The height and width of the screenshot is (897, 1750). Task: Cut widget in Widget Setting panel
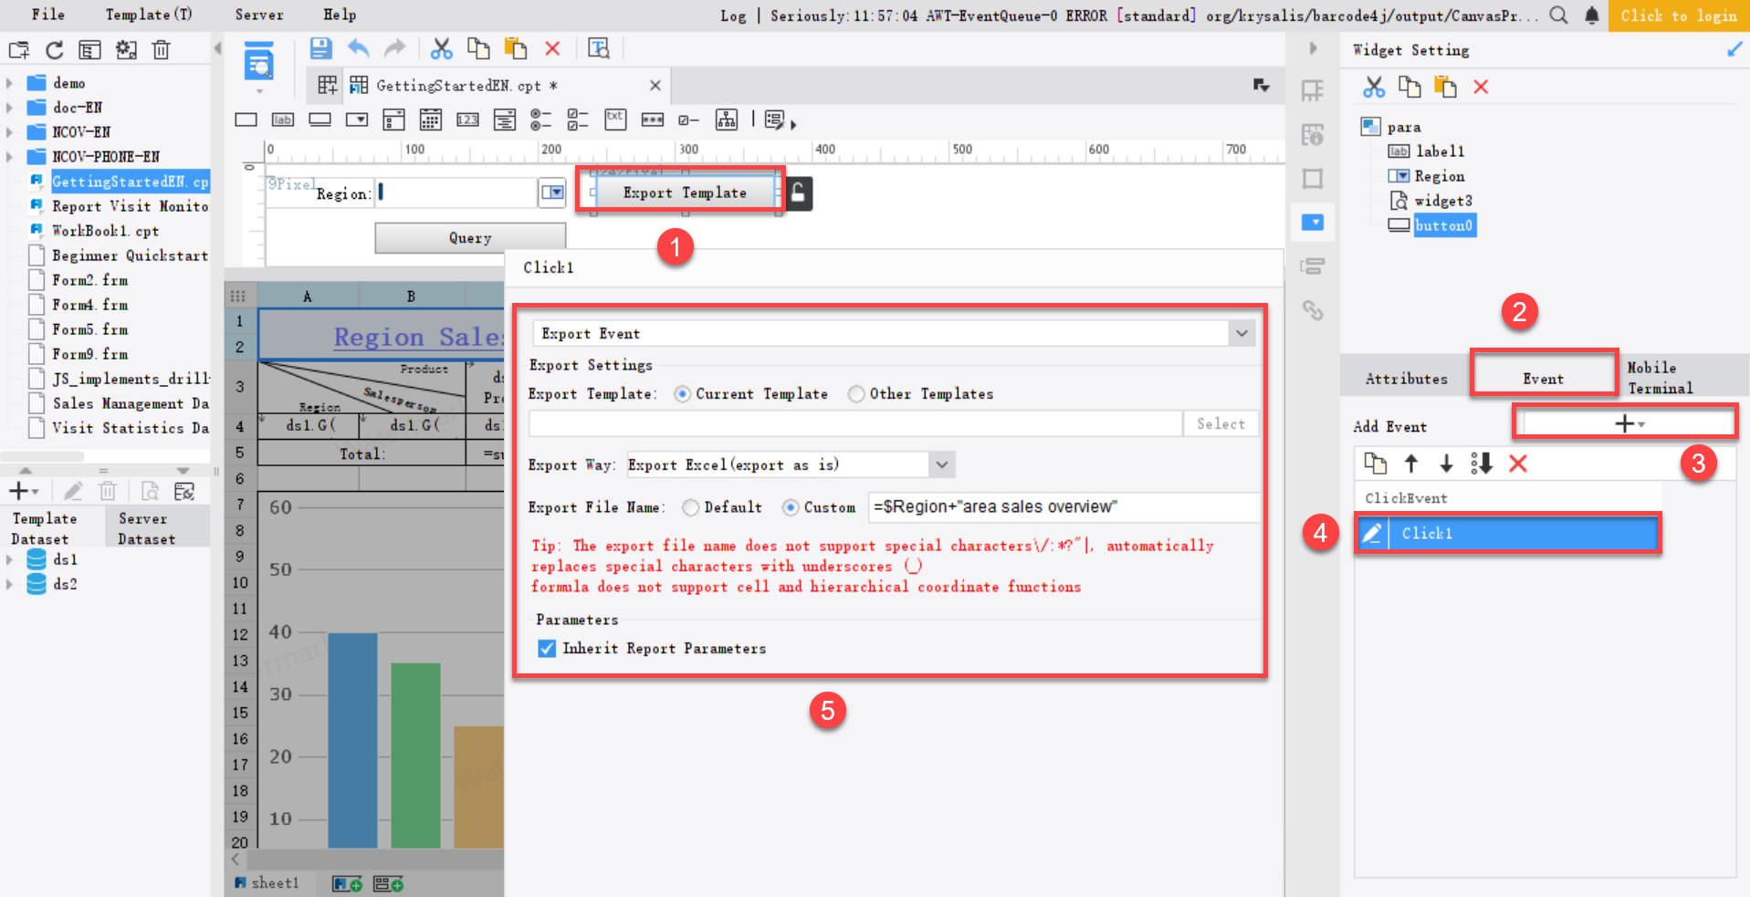tap(1374, 88)
